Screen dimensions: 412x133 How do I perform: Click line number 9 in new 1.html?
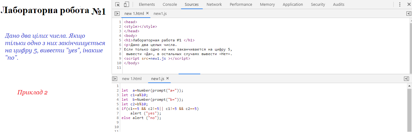120,58
